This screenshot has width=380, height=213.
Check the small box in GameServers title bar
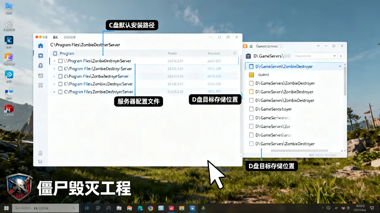[x=282, y=46]
